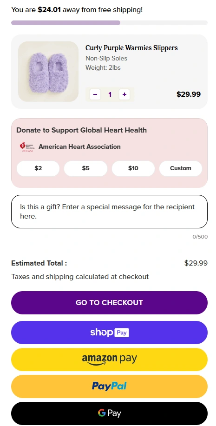Screen dimensions: 216x426
Task: Click the American Heart Association logo
Action: pyautogui.click(x=26, y=146)
